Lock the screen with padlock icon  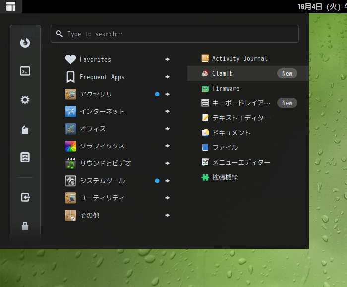click(25, 226)
